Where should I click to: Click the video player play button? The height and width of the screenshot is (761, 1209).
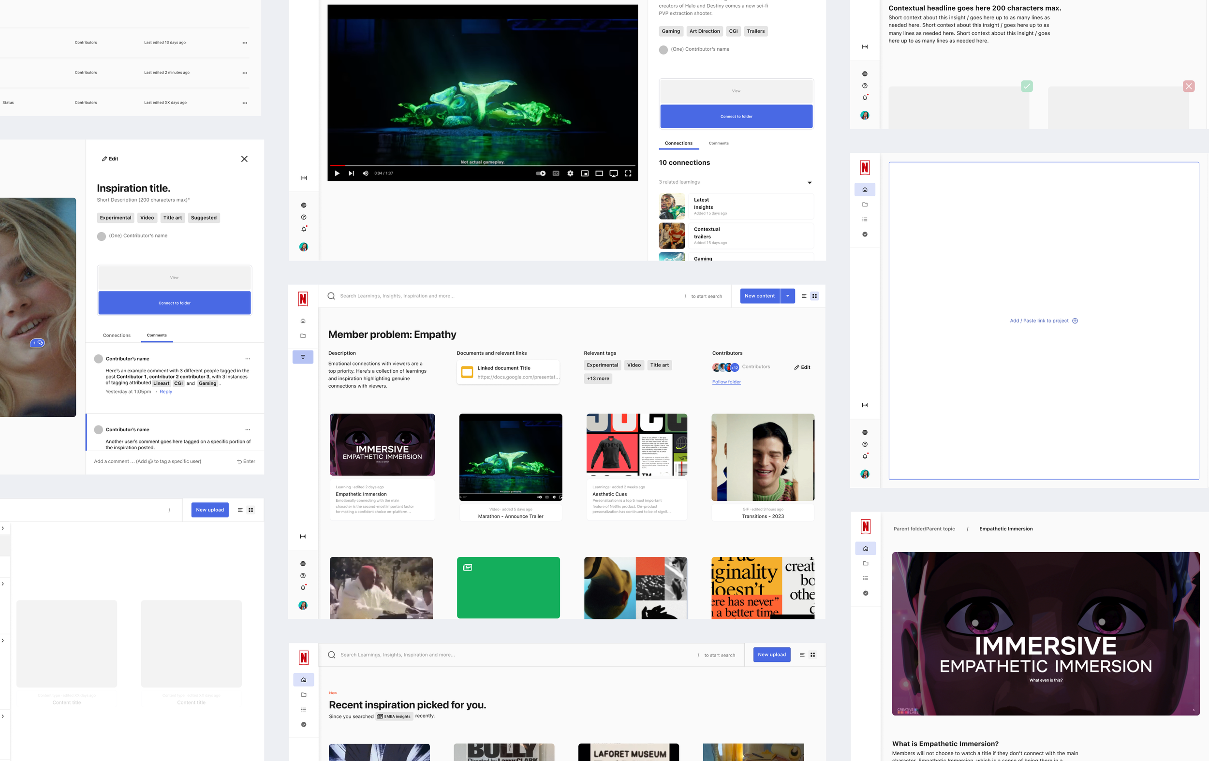click(x=337, y=173)
